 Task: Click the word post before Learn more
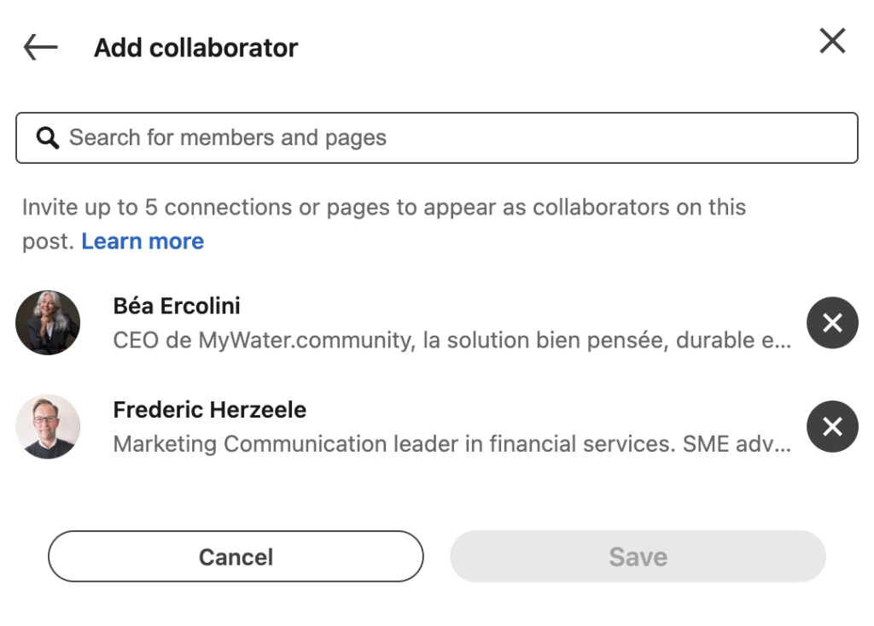[x=46, y=242]
